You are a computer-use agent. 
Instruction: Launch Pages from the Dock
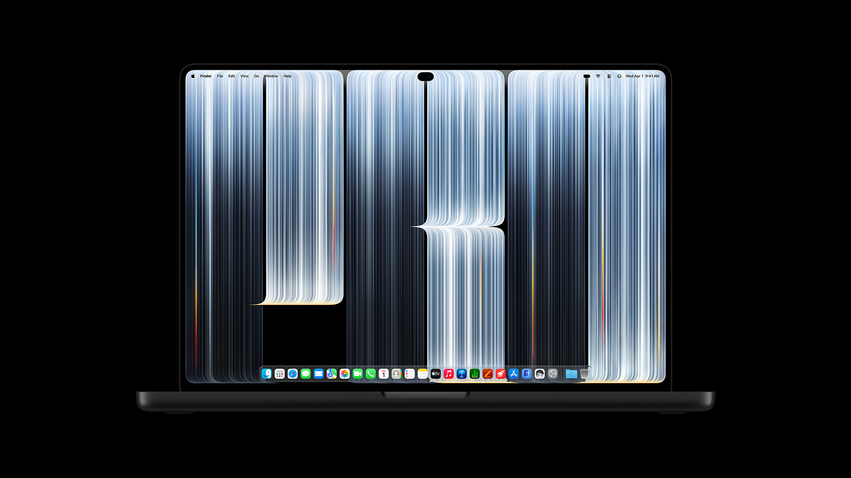pos(487,374)
